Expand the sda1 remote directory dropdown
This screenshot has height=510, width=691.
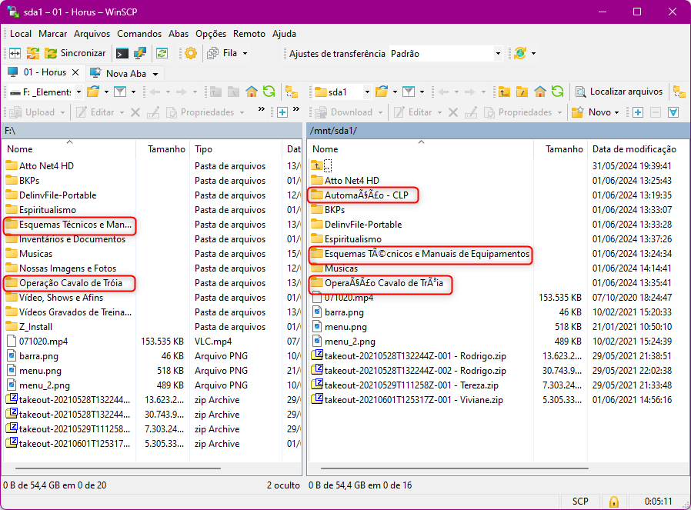coord(366,92)
